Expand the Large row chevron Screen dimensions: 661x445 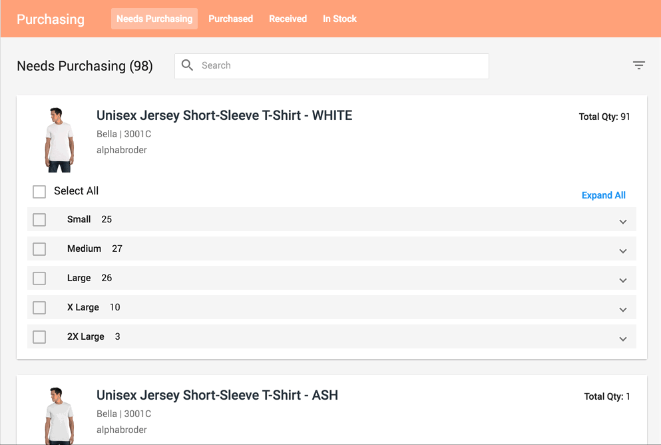(622, 280)
